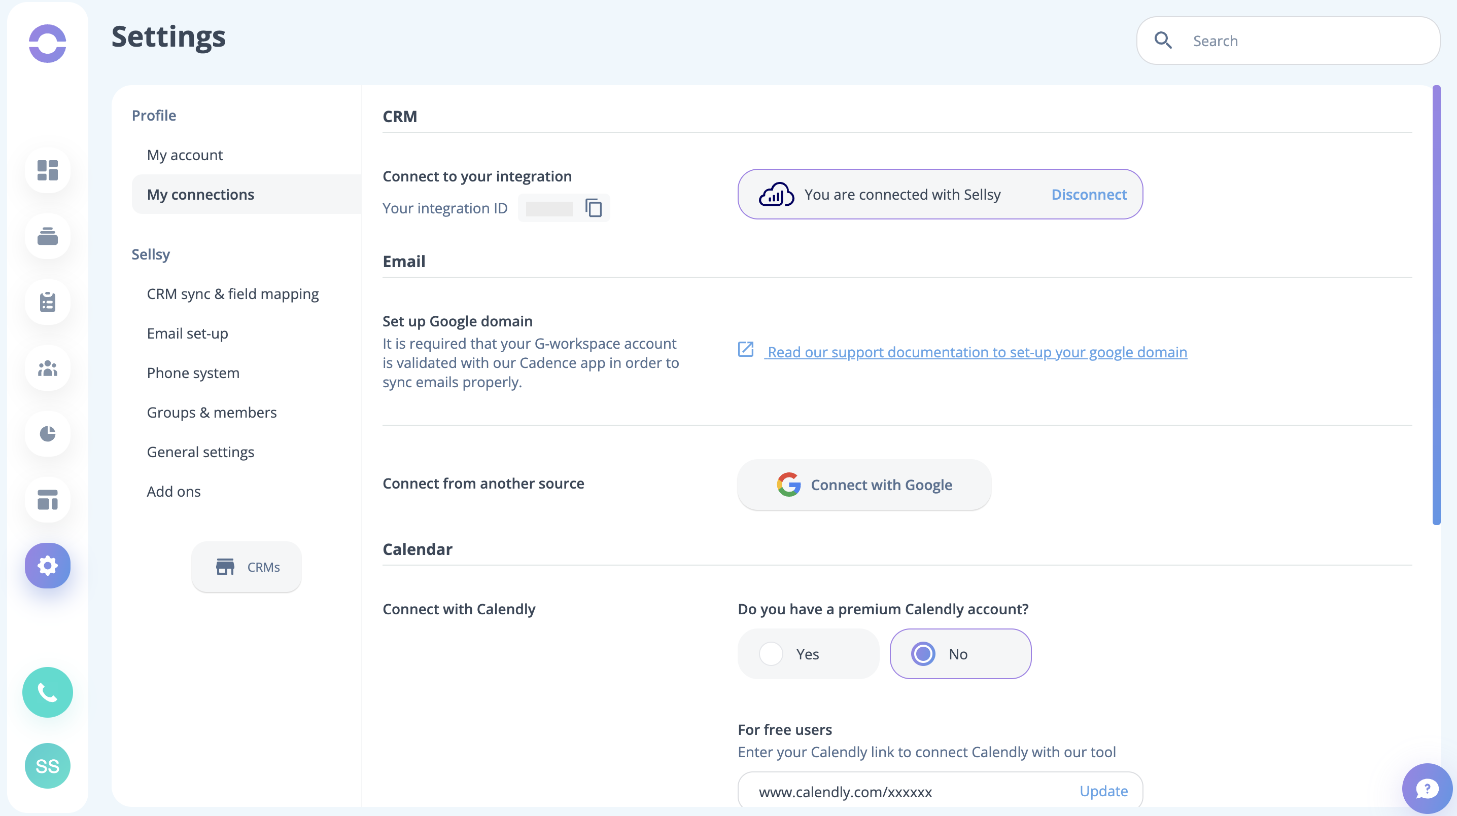Open My connections settings
Viewport: 1457px width, 816px height.
tap(247, 195)
